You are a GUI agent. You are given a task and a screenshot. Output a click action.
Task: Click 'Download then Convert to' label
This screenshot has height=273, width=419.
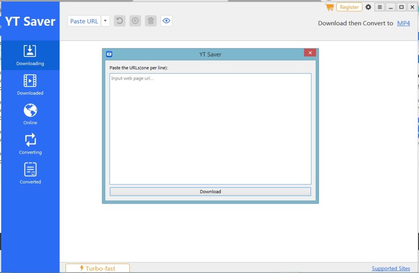click(356, 23)
